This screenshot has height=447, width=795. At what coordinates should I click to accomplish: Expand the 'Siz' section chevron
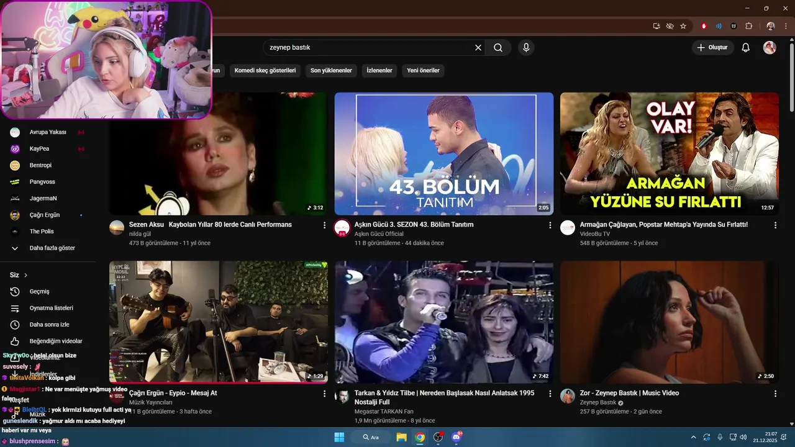pos(25,275)
